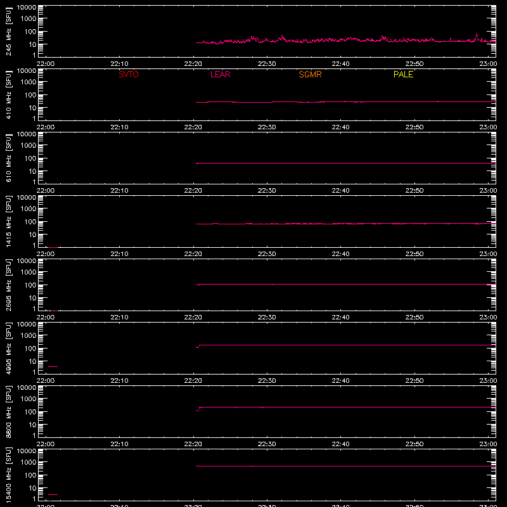Select the 4995 MHz [SFU] axis title

[x=8, y=348]
